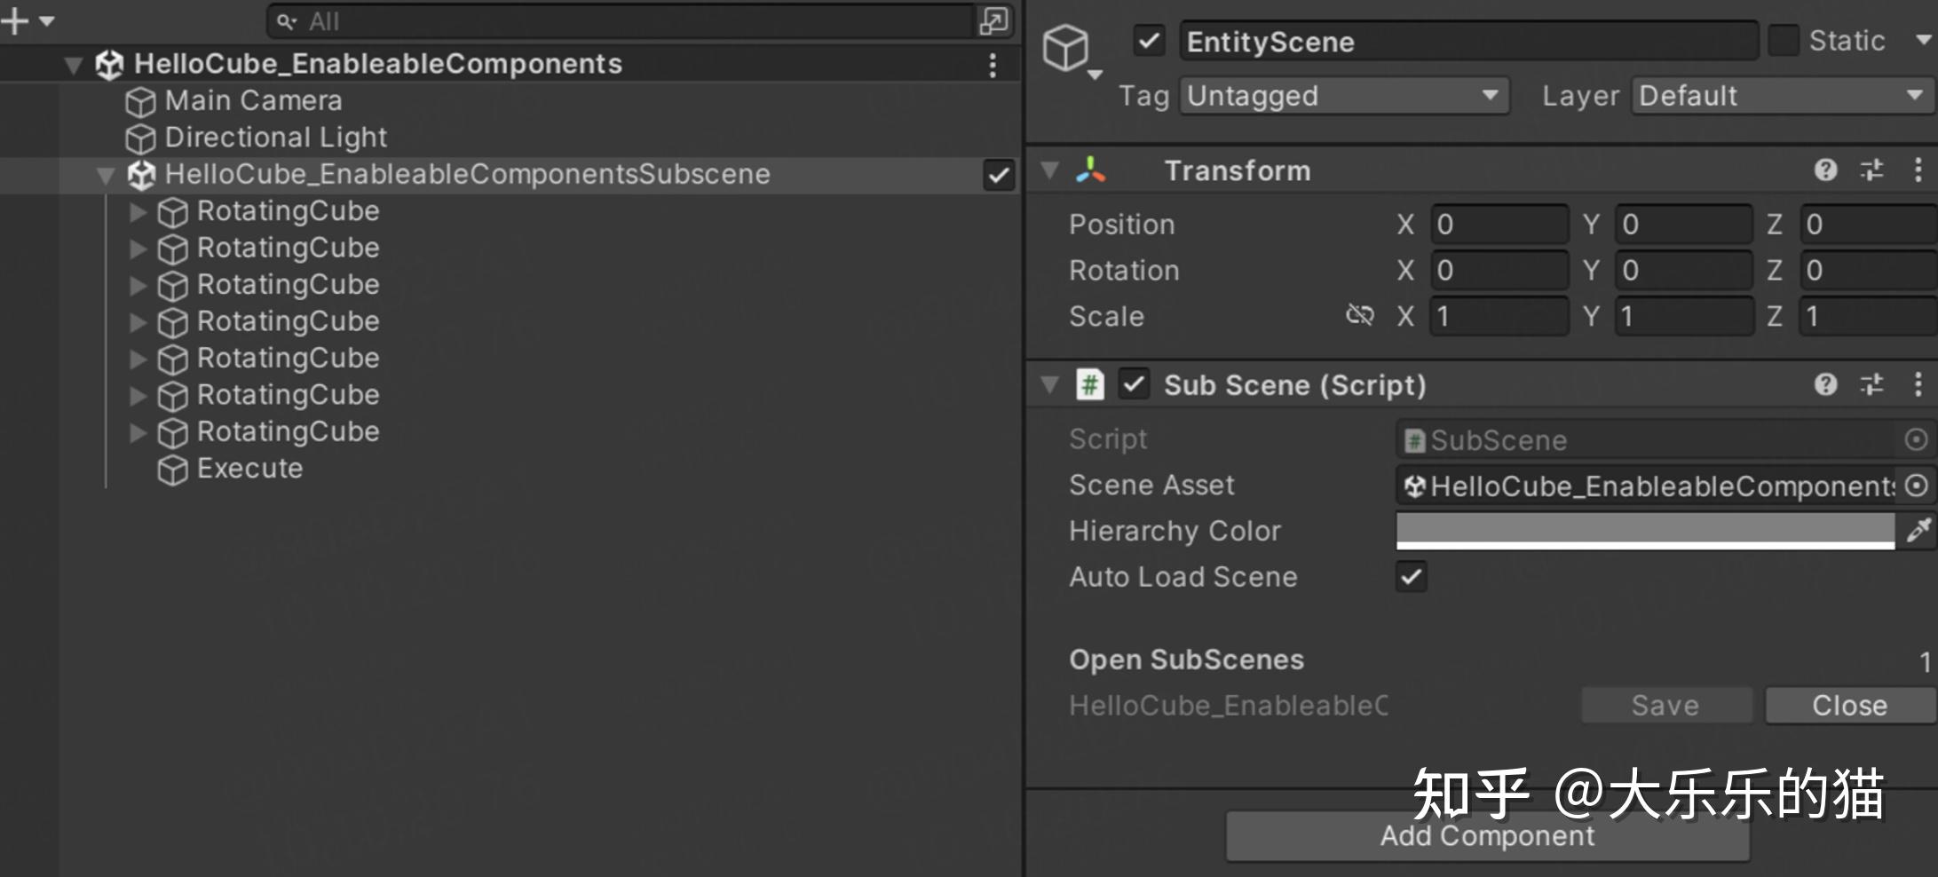1938x877 pixels.
Task: Toggle the HelloCube_EnableableComponentsSubscene loaded checkbox
Action: [x=998, y=176]
